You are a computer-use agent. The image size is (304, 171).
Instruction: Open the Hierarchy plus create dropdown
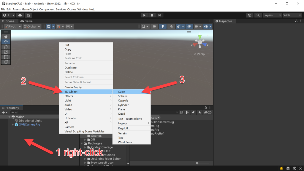tap(4, 112)
